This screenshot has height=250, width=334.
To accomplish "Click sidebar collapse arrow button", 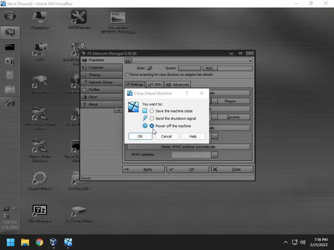I will tap(118, 110).
